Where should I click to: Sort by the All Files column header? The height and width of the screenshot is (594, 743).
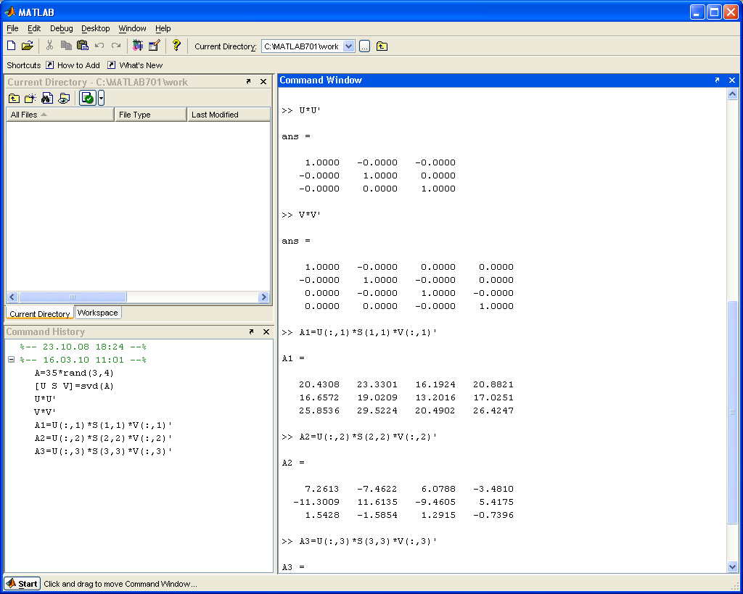pos(60,115)
